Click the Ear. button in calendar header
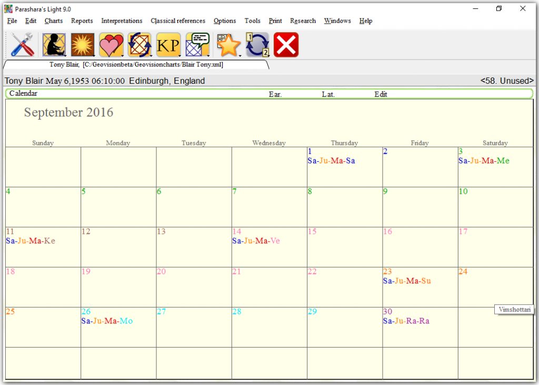Viewport: 539px width, 385px height. [275, 94]
